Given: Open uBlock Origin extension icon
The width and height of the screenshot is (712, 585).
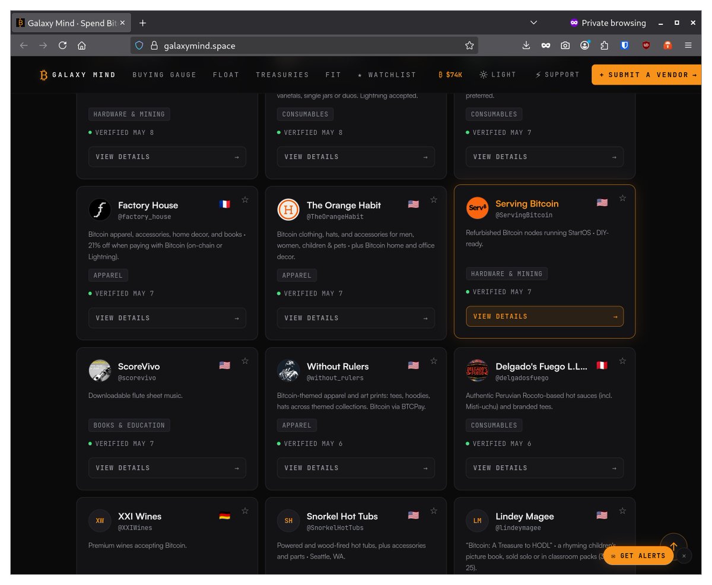Looking at the screenshot, I should 646,45.
